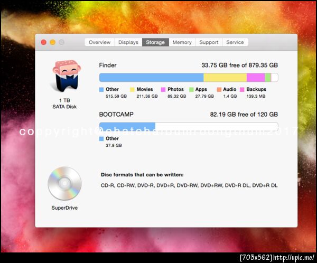Click the "1.4 GB" Audio value

click(x=230, y=96)
